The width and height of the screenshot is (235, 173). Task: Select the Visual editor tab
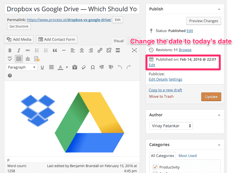[x=118, y=41]
